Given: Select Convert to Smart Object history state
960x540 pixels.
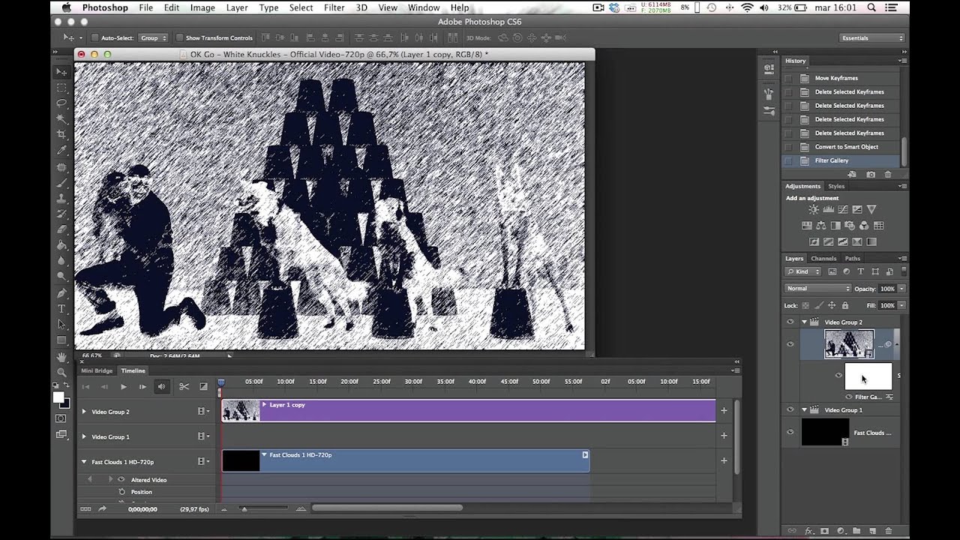Looking at the screenshot, I should [841, 147].
